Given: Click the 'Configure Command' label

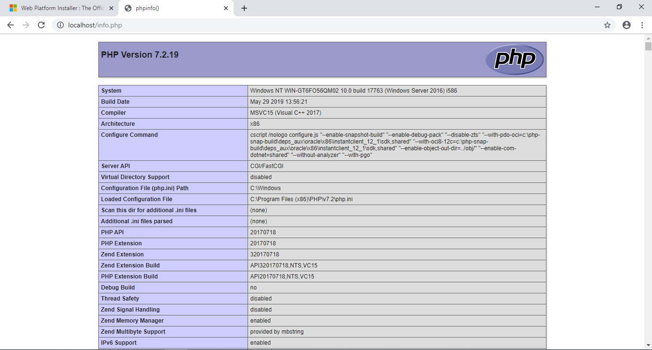Looking at the screenshot, I should pyautogui.click(x=130, y=135).
